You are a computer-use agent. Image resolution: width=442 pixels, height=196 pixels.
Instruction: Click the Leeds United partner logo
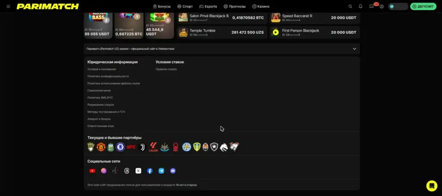coord(197,147)
